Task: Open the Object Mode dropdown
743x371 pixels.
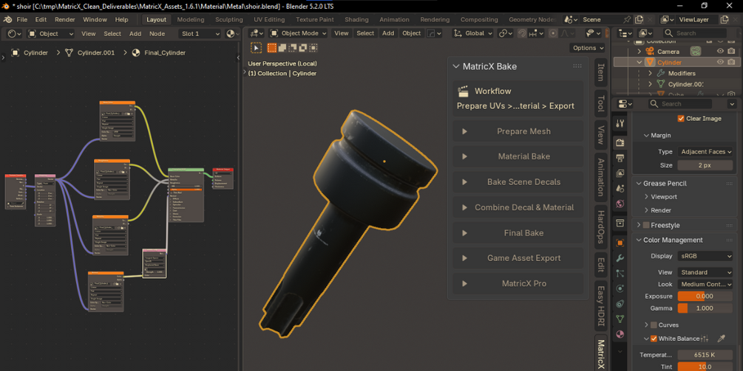Action: click(x=298, y=33)
